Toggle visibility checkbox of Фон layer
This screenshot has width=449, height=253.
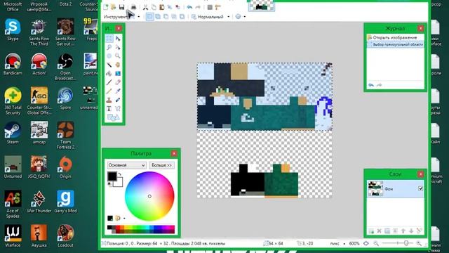[x=420, y=188]
